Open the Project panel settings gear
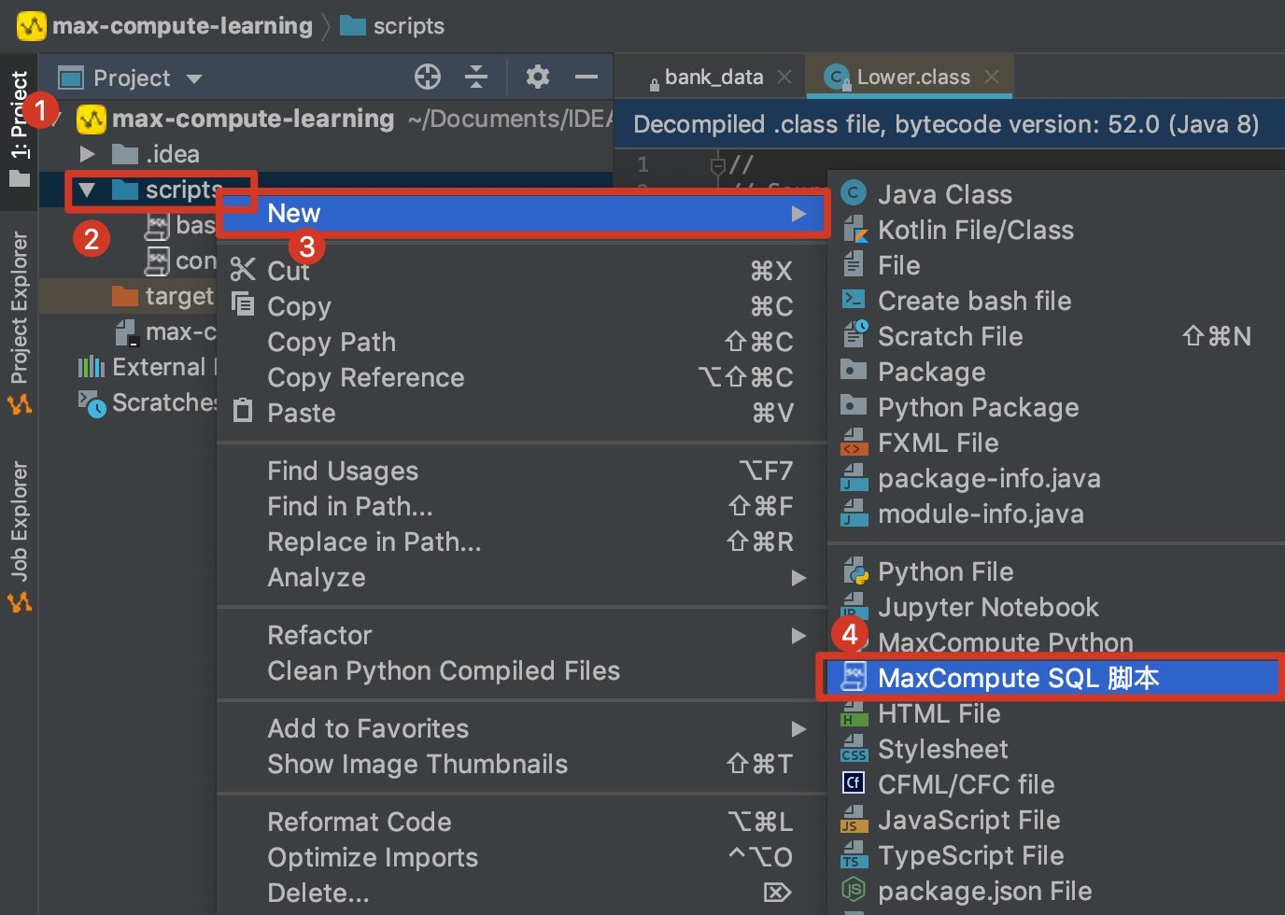This screenshot has height=915, width=1285. point(536,77)
